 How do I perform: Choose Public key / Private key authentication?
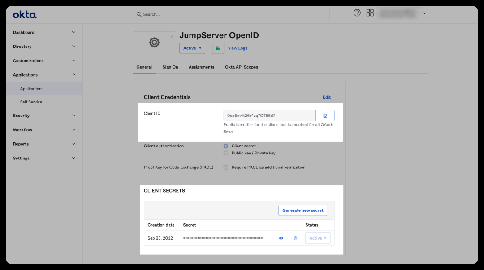(x=225, y=153)
